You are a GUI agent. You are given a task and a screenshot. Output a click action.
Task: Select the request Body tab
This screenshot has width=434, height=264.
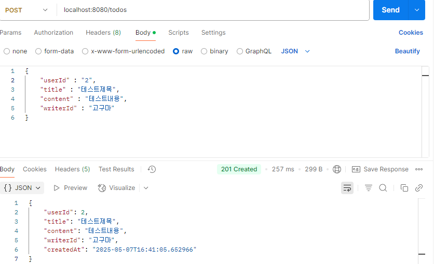click(x=145, y=33)
